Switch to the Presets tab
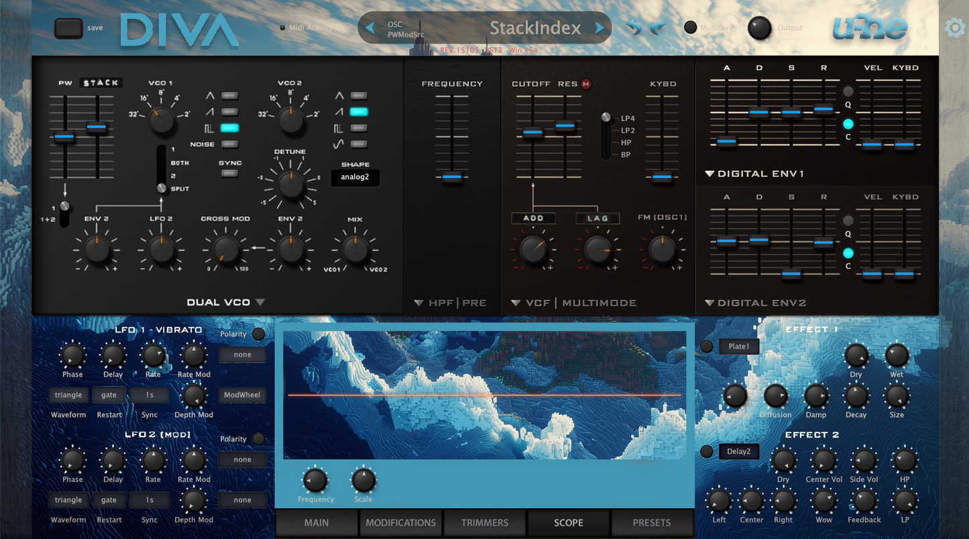Screen dimensions: 969x539 [x=652, y=523]
